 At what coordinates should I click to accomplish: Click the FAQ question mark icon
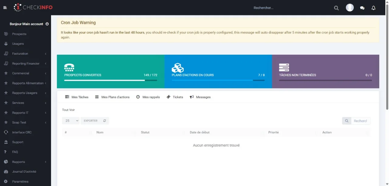coord(5,152)
